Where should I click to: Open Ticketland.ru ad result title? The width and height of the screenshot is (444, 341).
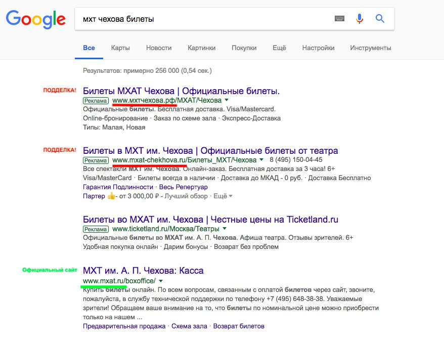click(210, 220)
